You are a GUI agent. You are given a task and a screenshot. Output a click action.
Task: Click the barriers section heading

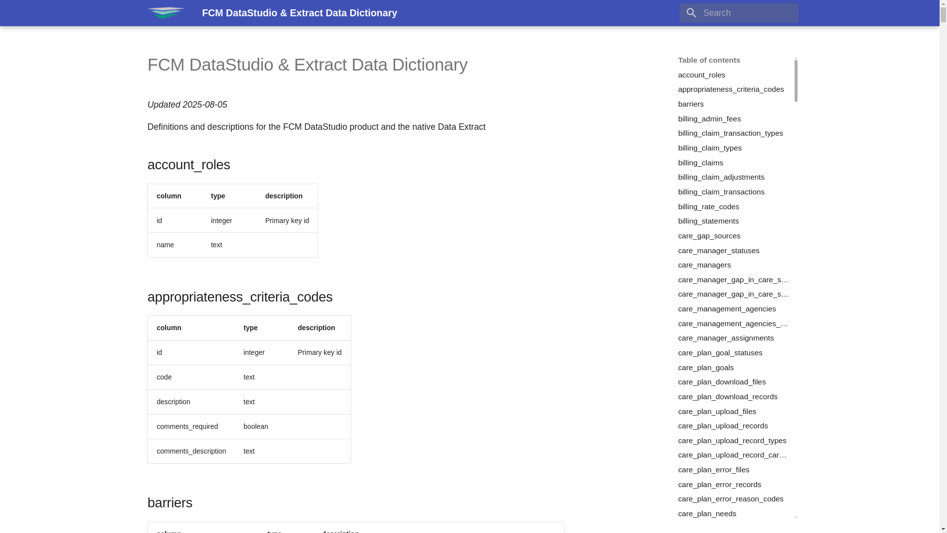tap(170, 503)
